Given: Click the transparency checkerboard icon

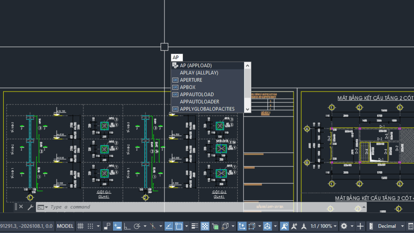Looking at the screenshot, I should point(205,226).
